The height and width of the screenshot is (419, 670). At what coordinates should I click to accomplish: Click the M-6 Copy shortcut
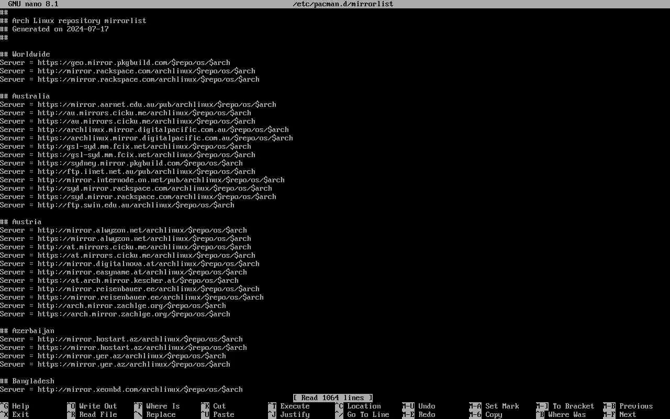(x=486, y=414)
